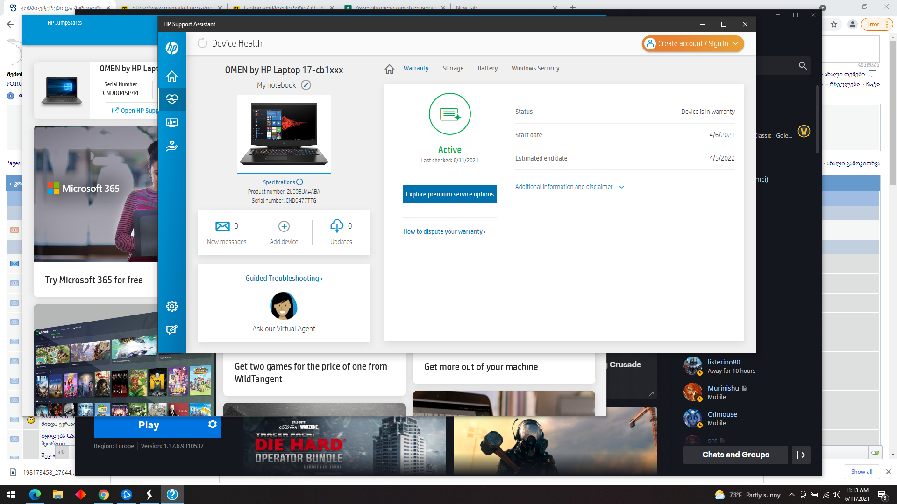Open the Windows Security tab
The height and width of the screenshot is (504, 897).
[x=535, y=68]
